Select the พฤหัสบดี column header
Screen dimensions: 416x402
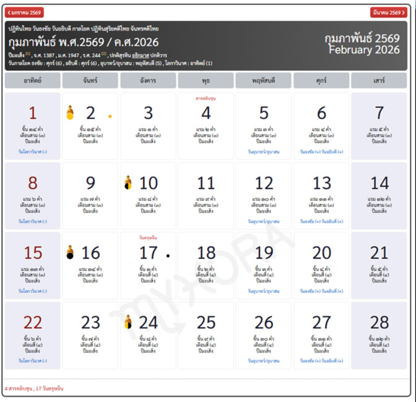tap(263, 81)
